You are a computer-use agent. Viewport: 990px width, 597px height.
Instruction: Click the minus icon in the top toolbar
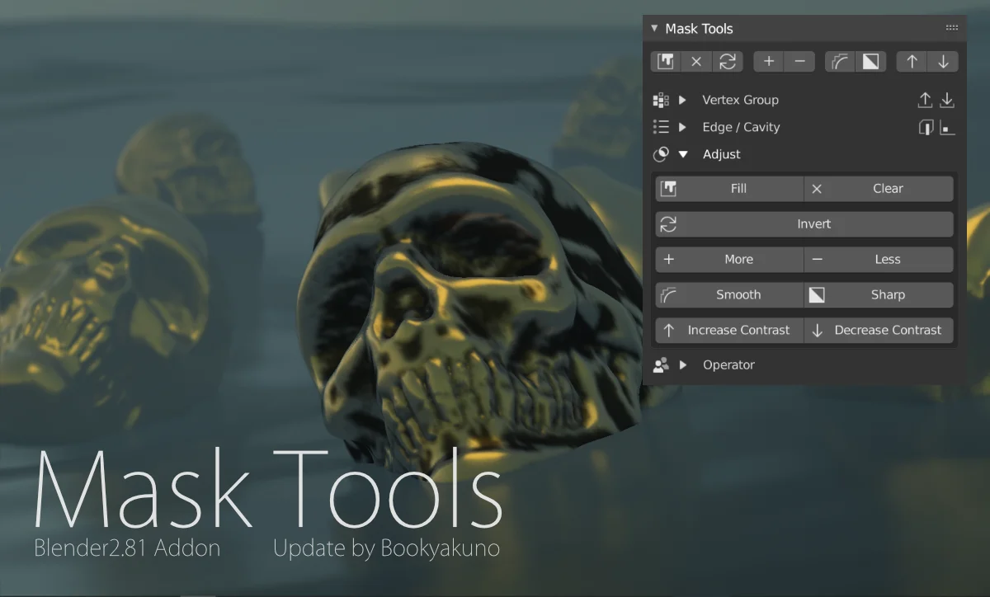[x=799, y=61]
